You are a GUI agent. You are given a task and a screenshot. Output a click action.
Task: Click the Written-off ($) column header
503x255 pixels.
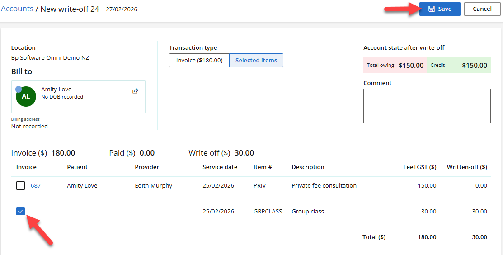tap(467, 167)
